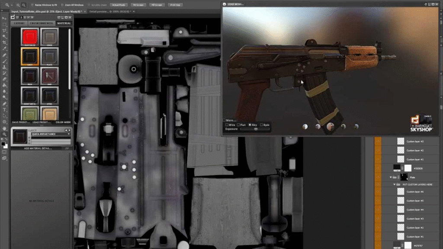
Task: Select the Custom layer #6 thumbnail
Action: pyautogui.click(x=401, y=192)
